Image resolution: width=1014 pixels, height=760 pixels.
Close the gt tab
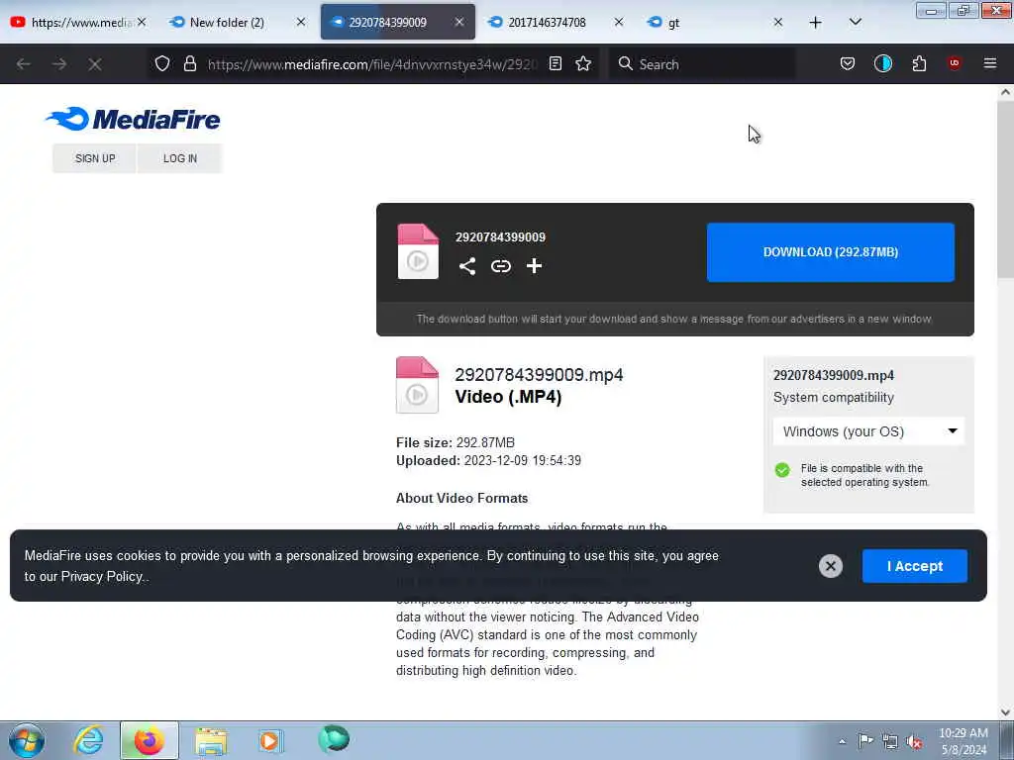[778, 23]
